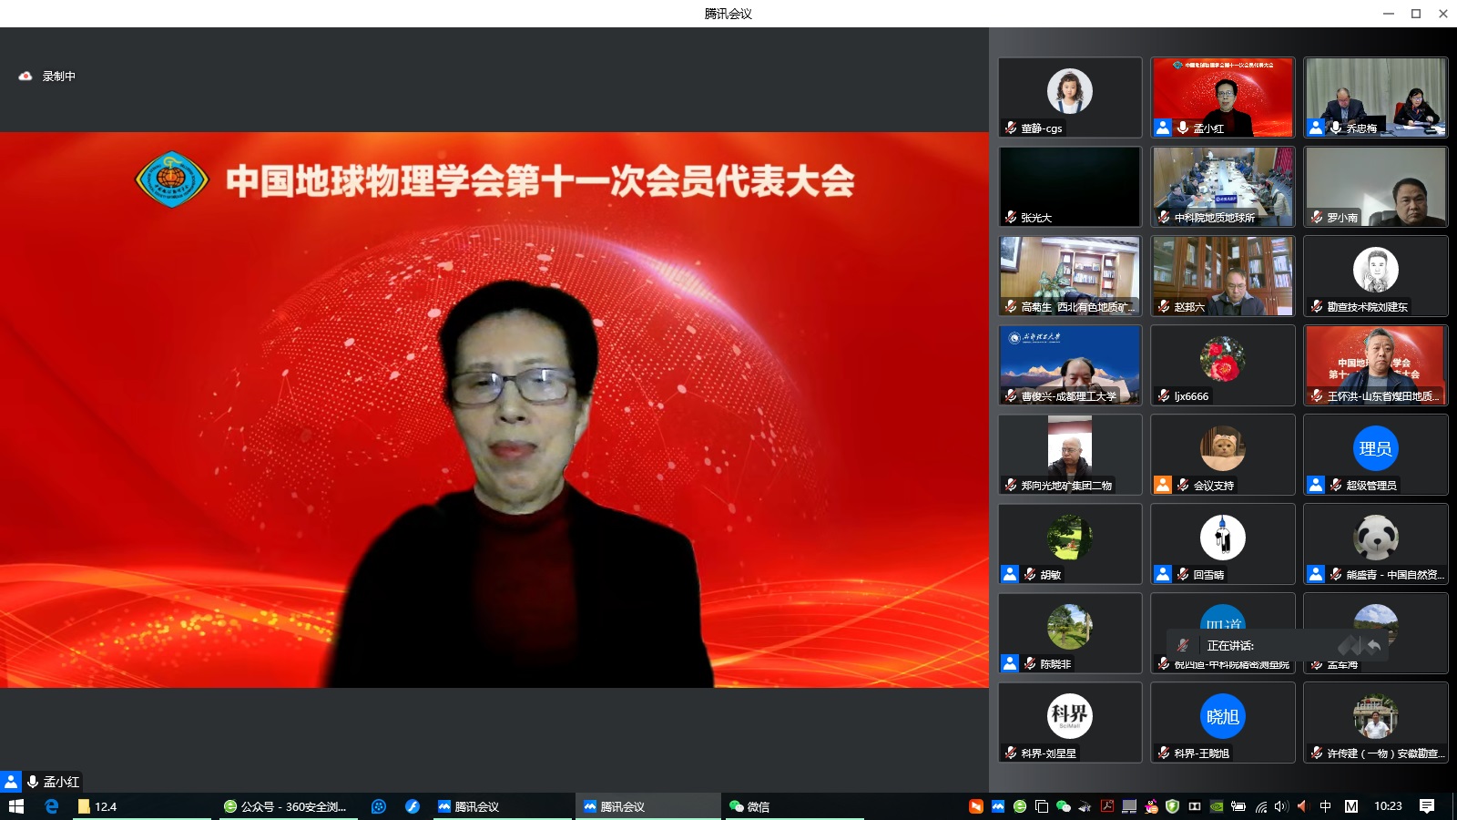Click muted mic icon on ljx6666 tile
The image size is (1457, 820).
tap(1164, 395)
